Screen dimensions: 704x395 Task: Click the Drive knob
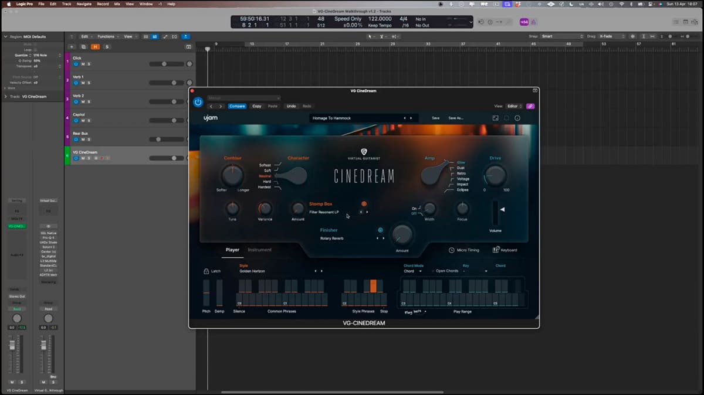pyautogui.click(x=496, y=175)
